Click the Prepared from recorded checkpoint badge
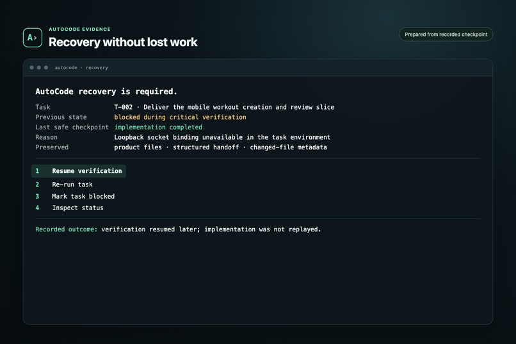 (446, 34)
